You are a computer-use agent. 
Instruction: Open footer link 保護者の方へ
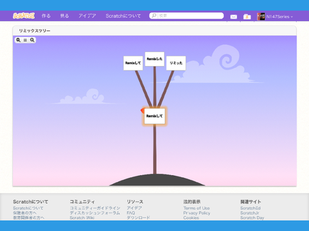(24, 213)
